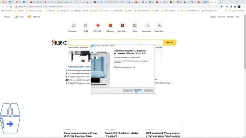Minimize the Ultimaker Cura installer dialog

point(140,46)
